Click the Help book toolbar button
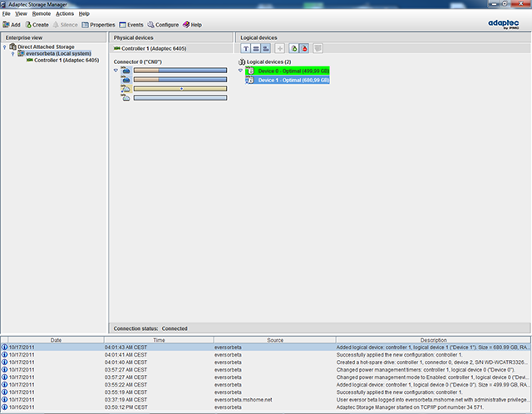Image resolution: width=532 pixels, height=414 pixels. tap(192, 25)
